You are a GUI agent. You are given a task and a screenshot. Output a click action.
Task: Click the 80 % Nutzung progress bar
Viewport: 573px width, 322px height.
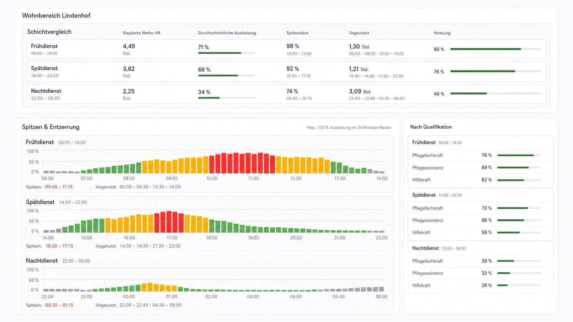point(496,49)
